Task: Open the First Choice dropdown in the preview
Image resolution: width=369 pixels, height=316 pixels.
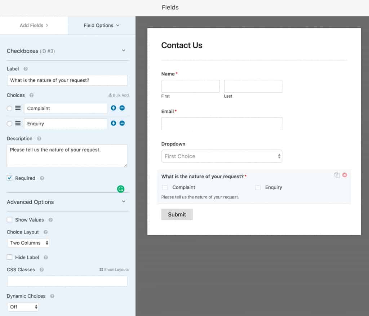Action: (x=222, y=156)
